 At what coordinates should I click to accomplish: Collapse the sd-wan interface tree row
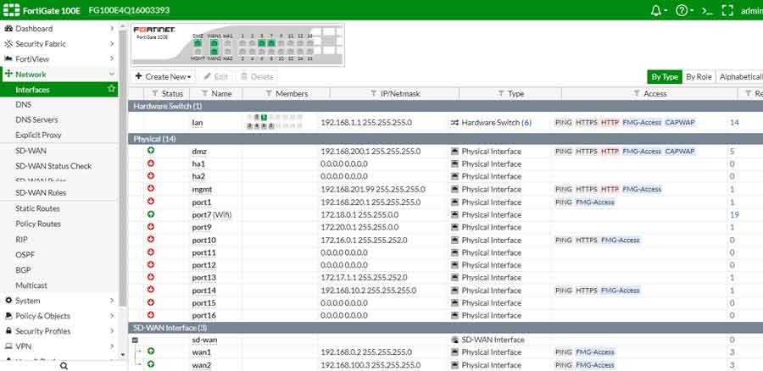coord(136,341)
